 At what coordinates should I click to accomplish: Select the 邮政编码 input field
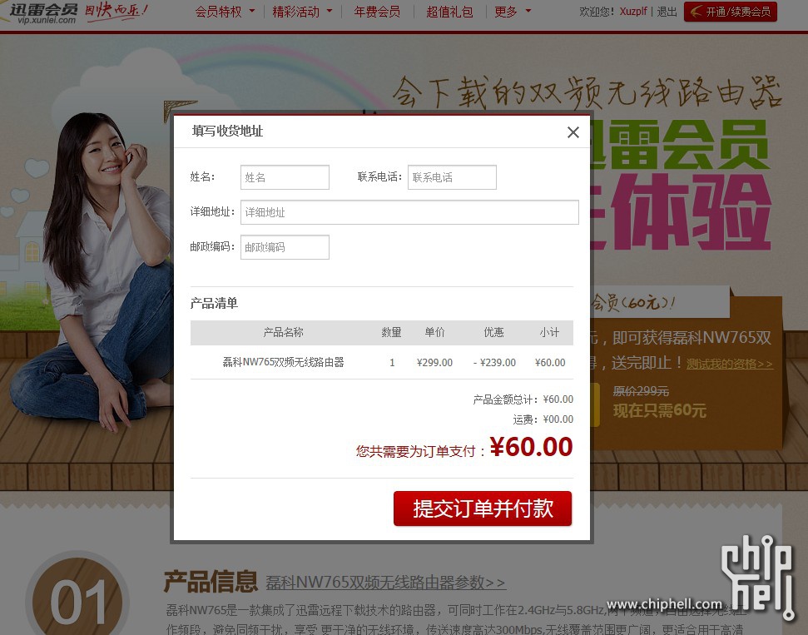click(285, 247)
